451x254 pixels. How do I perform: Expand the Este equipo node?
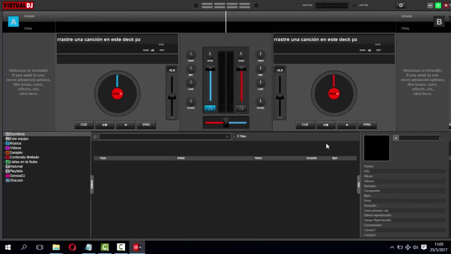(4, 139)
